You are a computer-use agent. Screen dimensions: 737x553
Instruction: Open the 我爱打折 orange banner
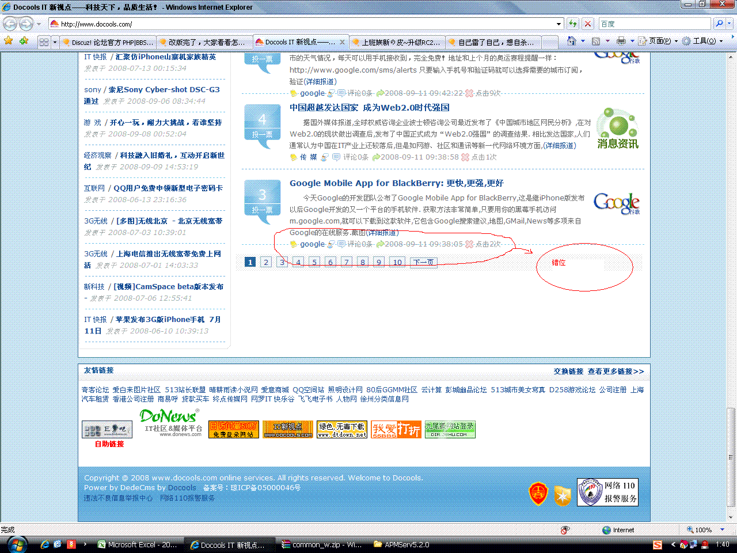click(x=396, y=429)
